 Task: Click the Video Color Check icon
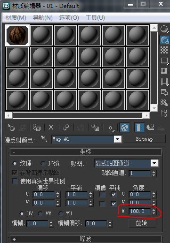(164, 71)
